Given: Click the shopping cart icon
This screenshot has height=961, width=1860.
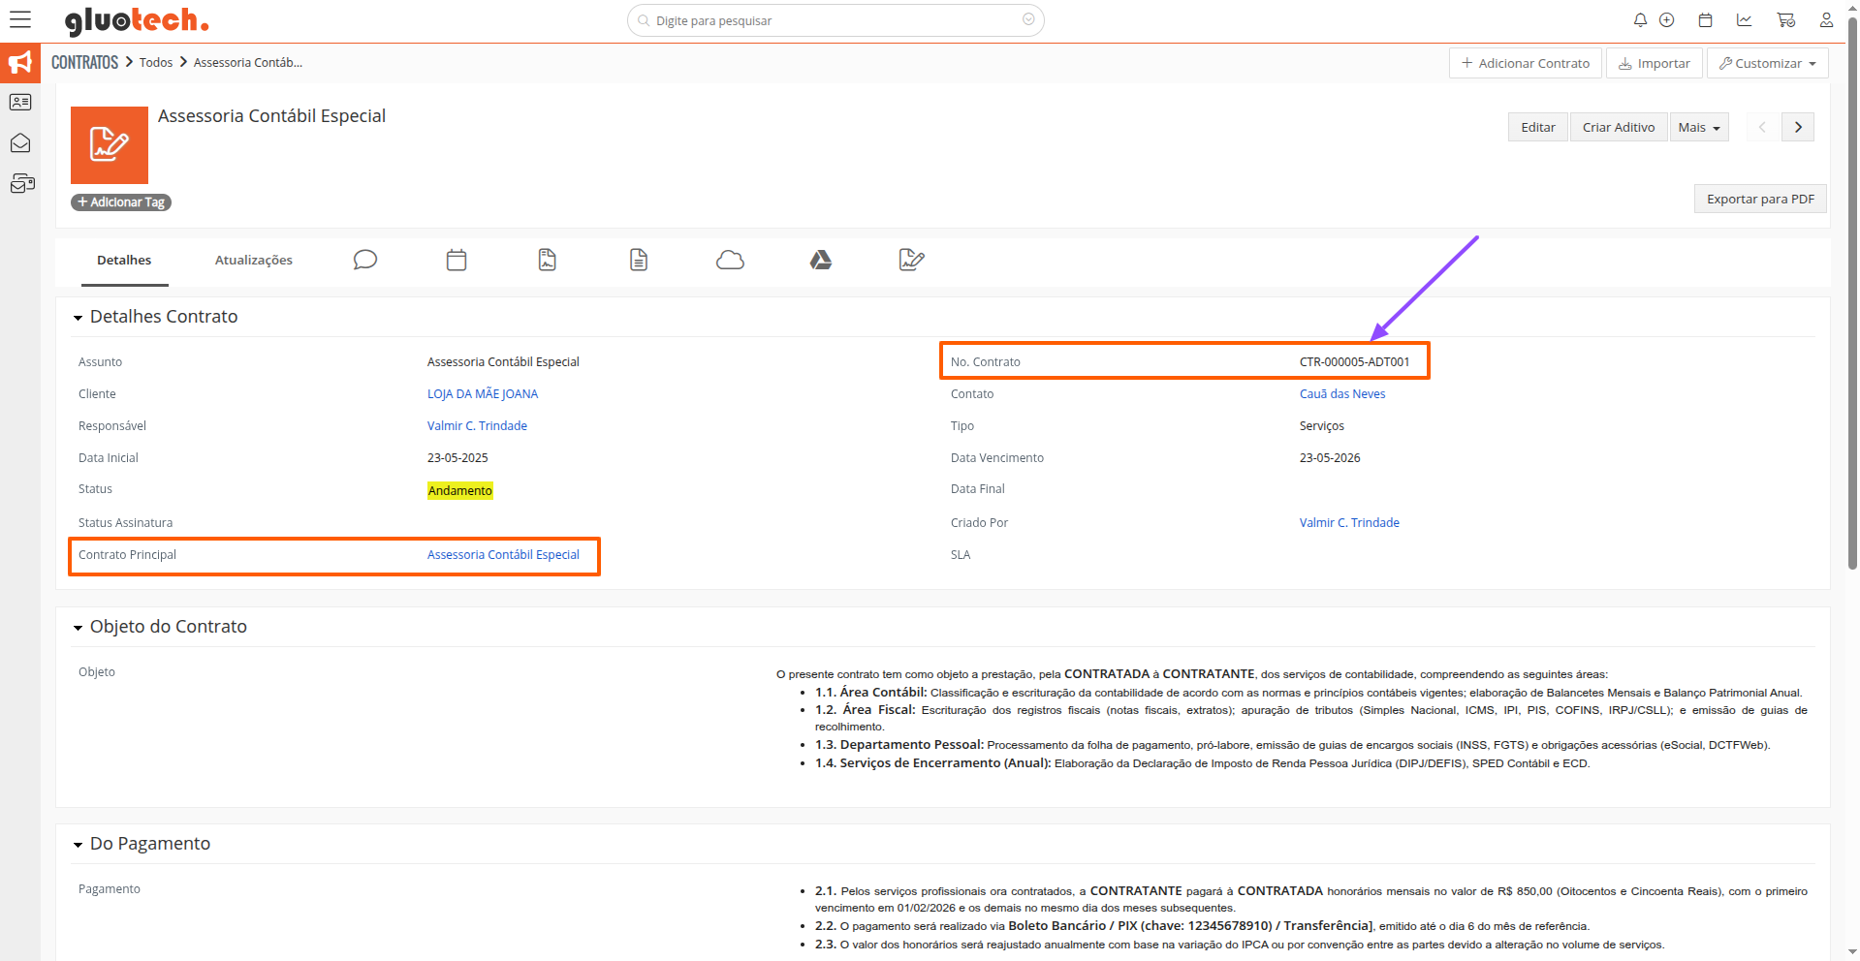Looking at the screenshot, I should [x=1785, y=20].
